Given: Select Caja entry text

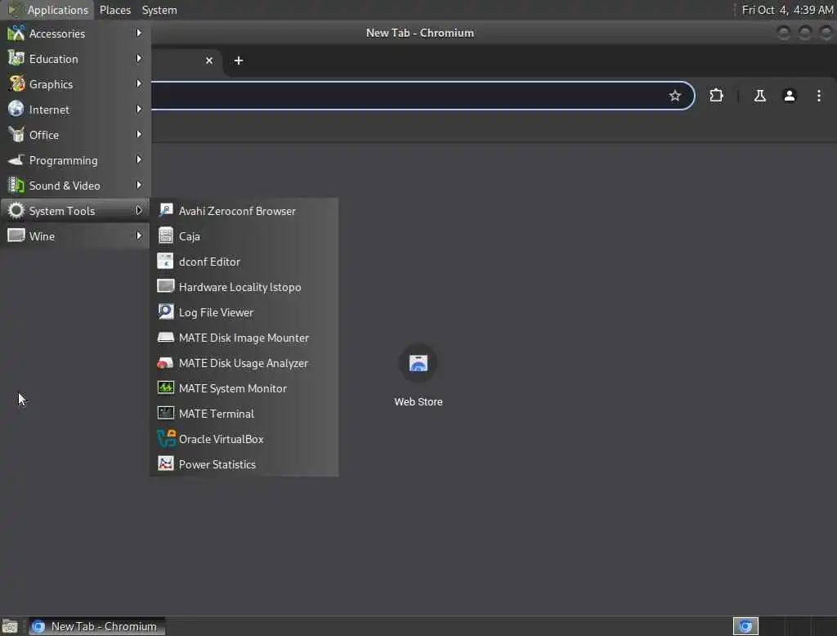Looking at the screenshot, I should point(190,236).
